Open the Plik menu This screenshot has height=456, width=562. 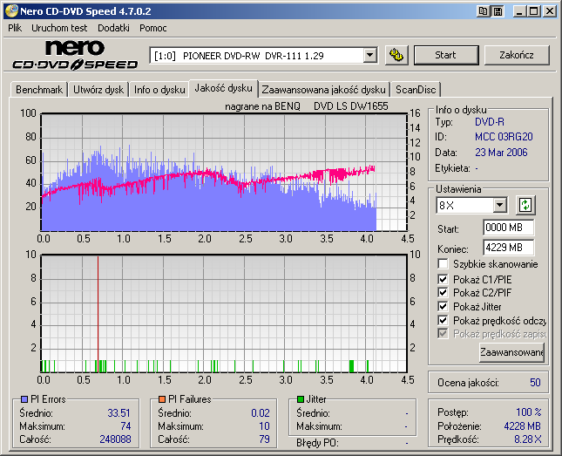(x=15, y=28)
